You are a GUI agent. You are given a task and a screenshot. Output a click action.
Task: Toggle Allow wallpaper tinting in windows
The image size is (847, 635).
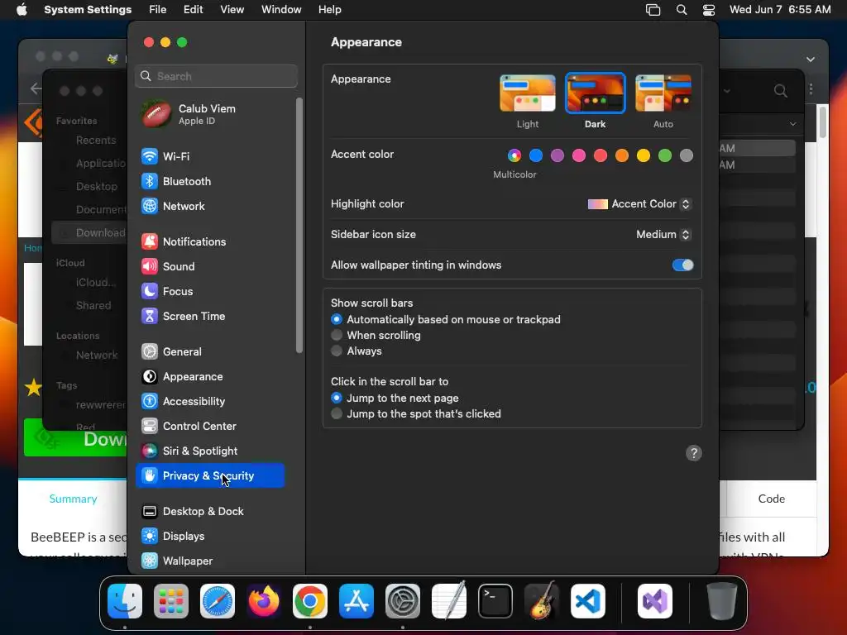(682, 265)
